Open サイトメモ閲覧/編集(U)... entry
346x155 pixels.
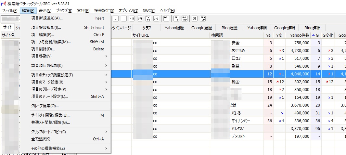[66, 115]
